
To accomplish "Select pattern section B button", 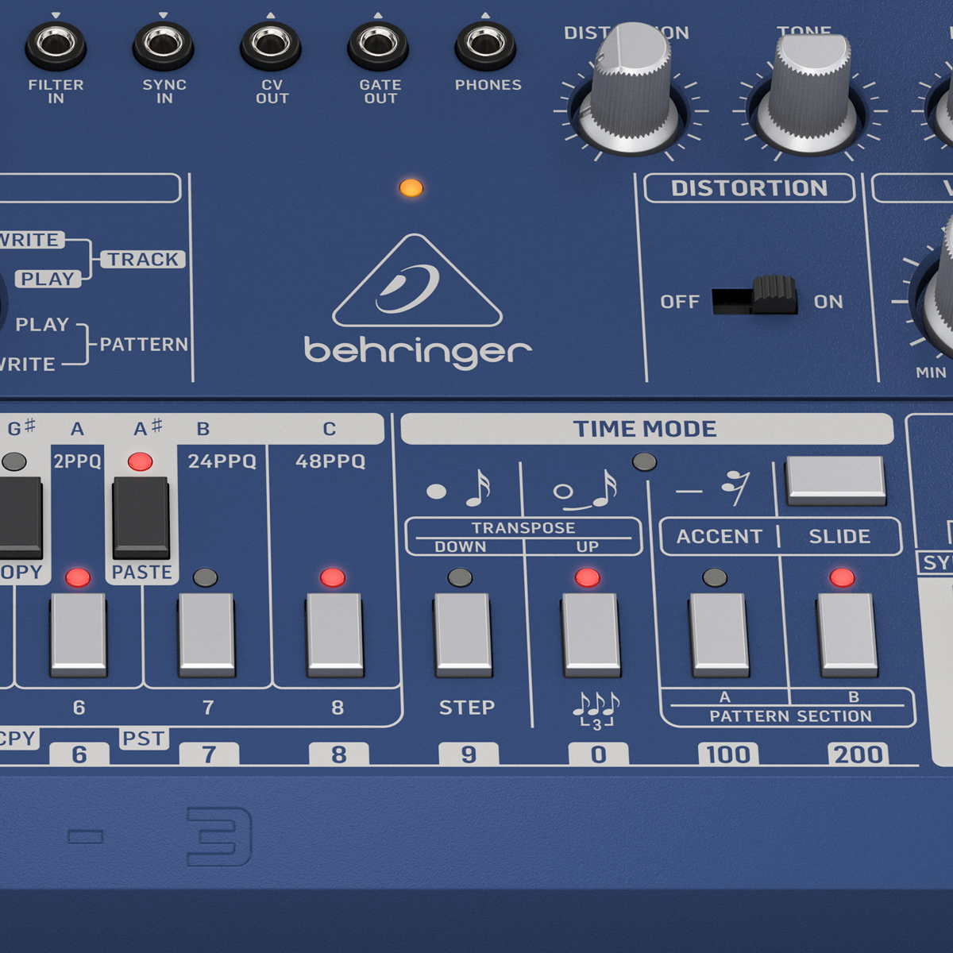I will point(847,634).
